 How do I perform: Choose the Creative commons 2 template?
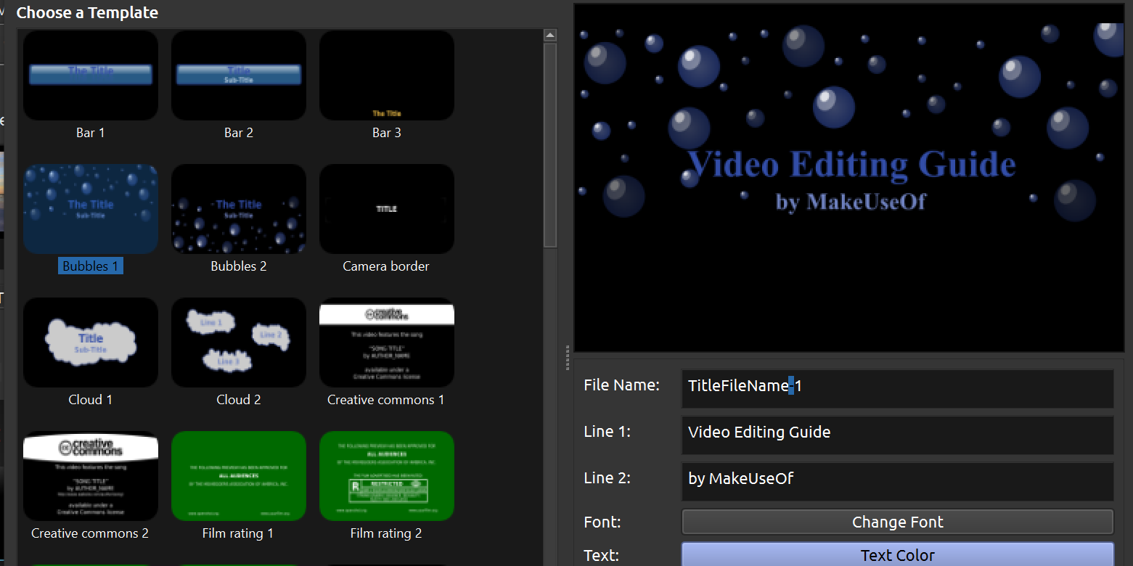[91, 476]
